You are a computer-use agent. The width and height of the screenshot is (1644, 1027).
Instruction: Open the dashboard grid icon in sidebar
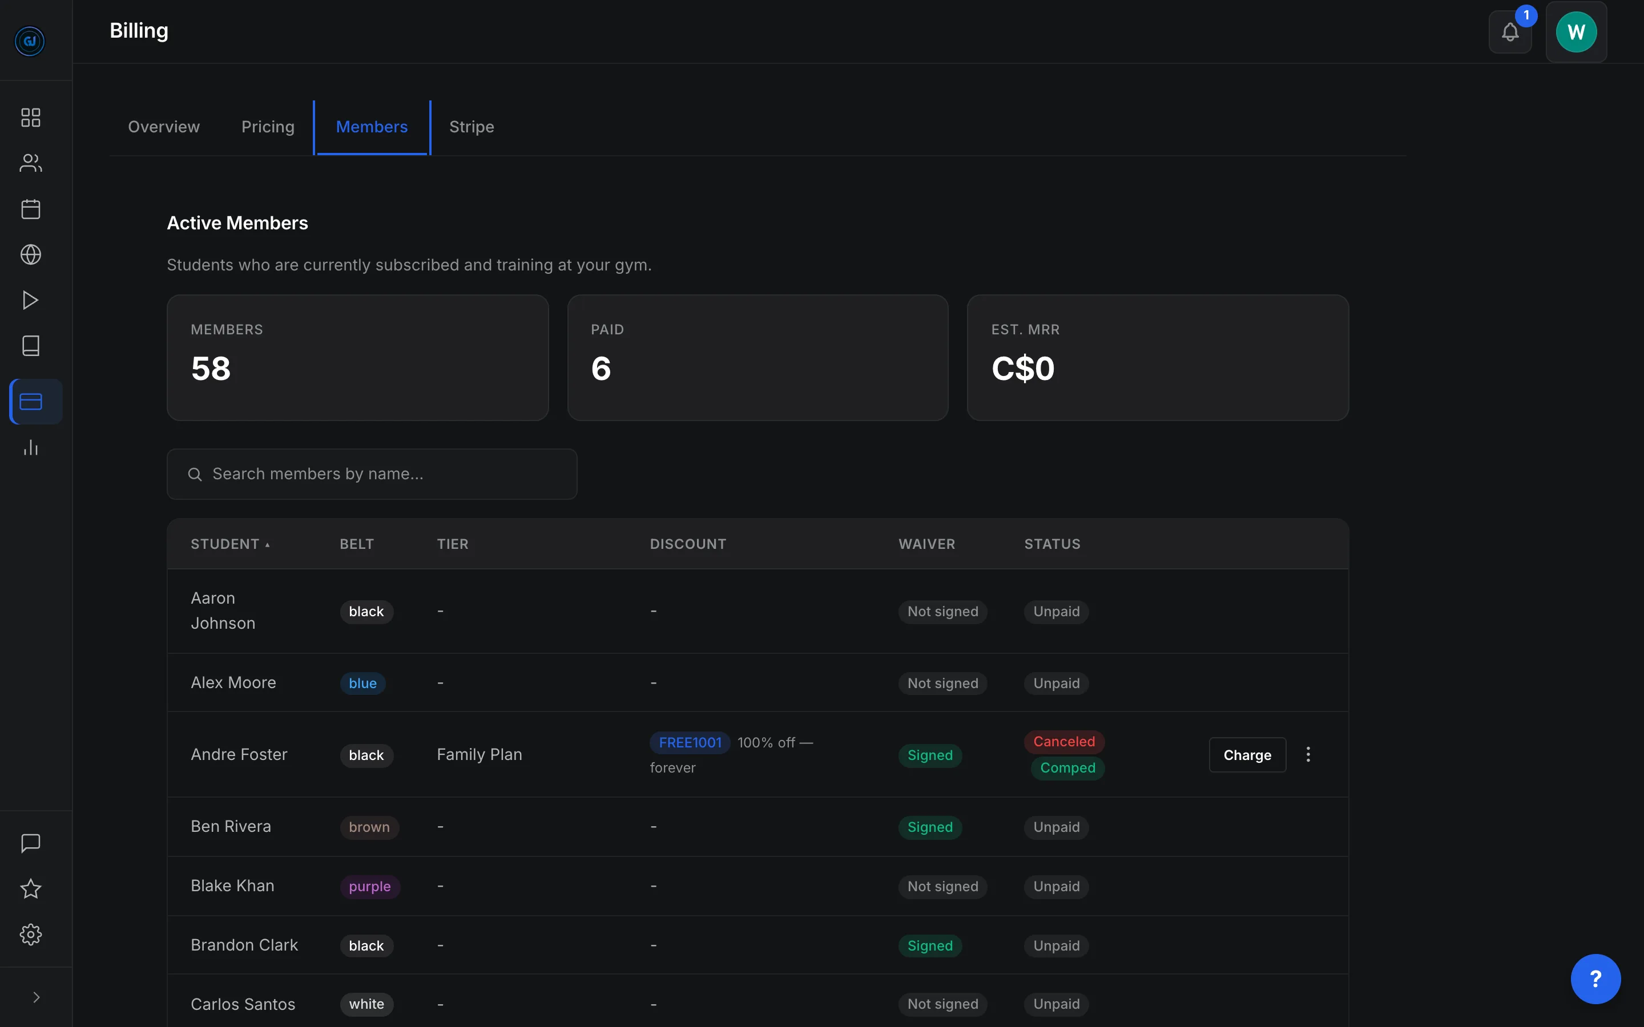tap(31, 118)
